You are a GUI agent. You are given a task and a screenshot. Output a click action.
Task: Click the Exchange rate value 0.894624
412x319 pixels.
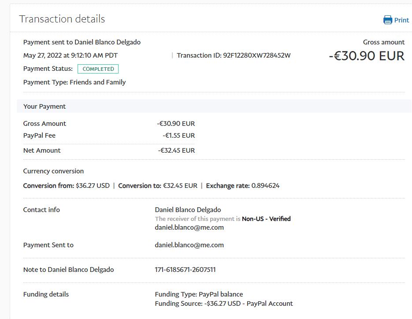[265, 186]
